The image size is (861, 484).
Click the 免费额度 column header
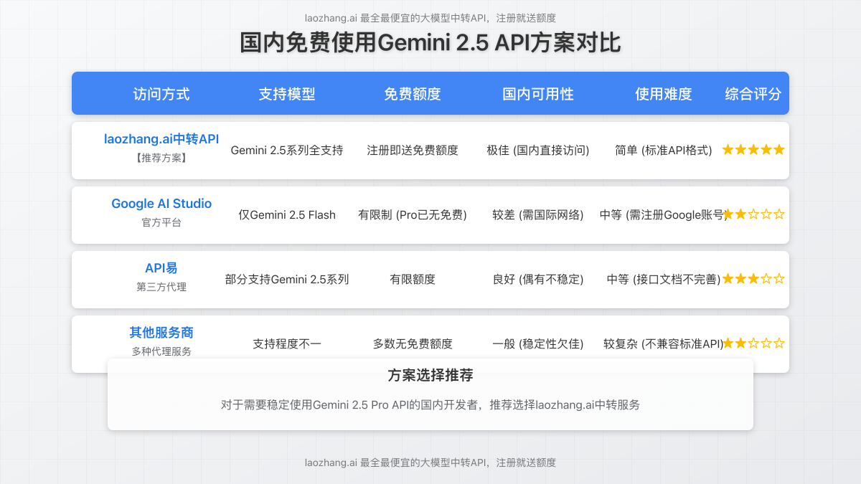pos(413,94)
